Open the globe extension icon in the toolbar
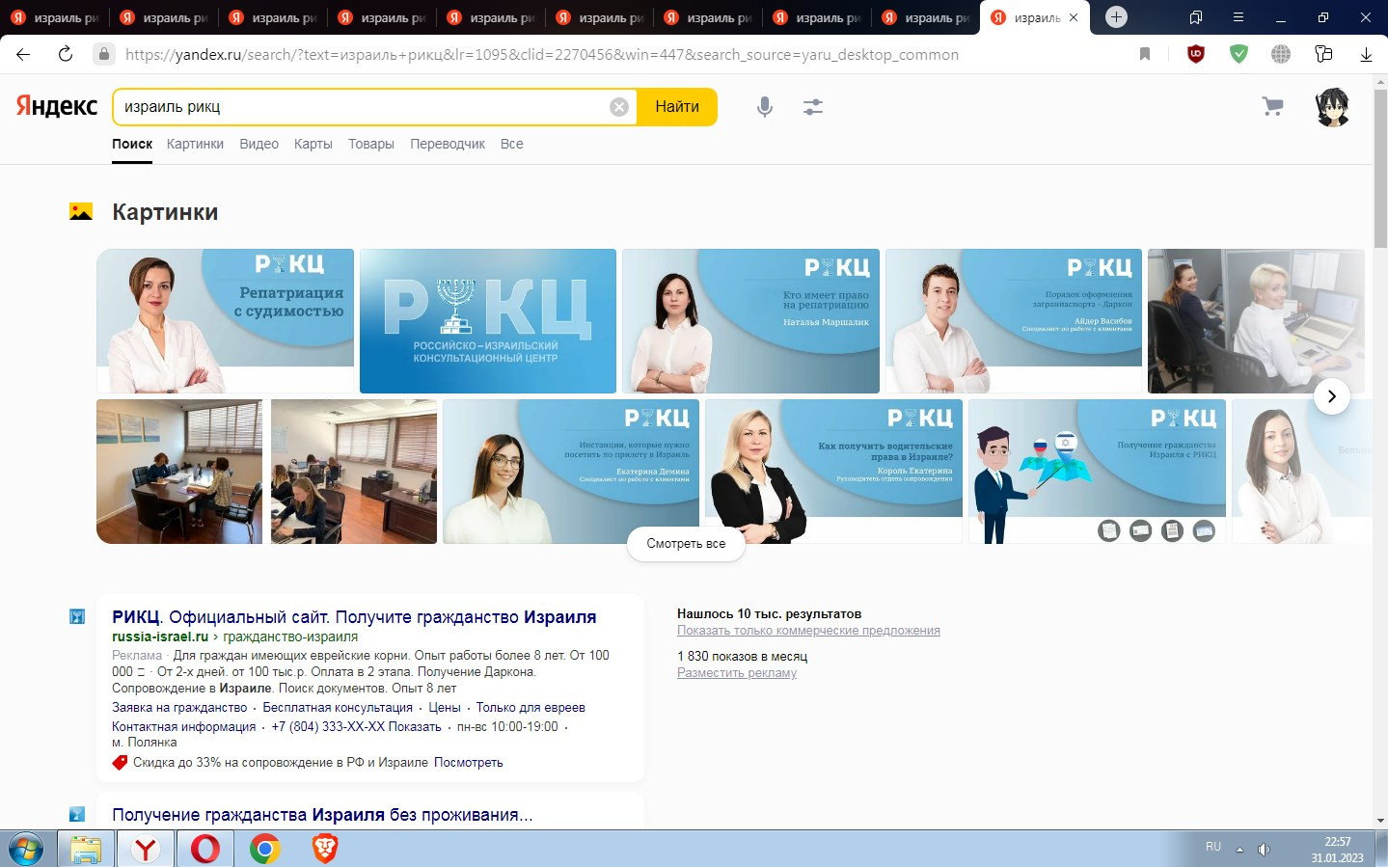The height and width of the screenshot is (867, 1388). click(1281, 54)
